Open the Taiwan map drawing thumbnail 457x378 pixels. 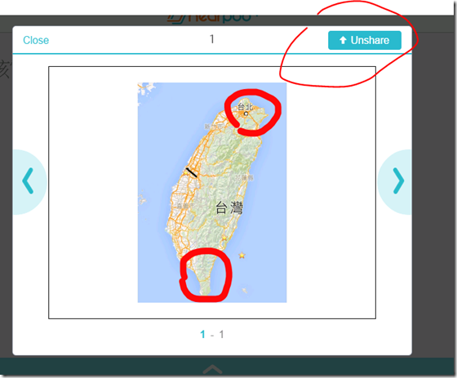[212, 193]
